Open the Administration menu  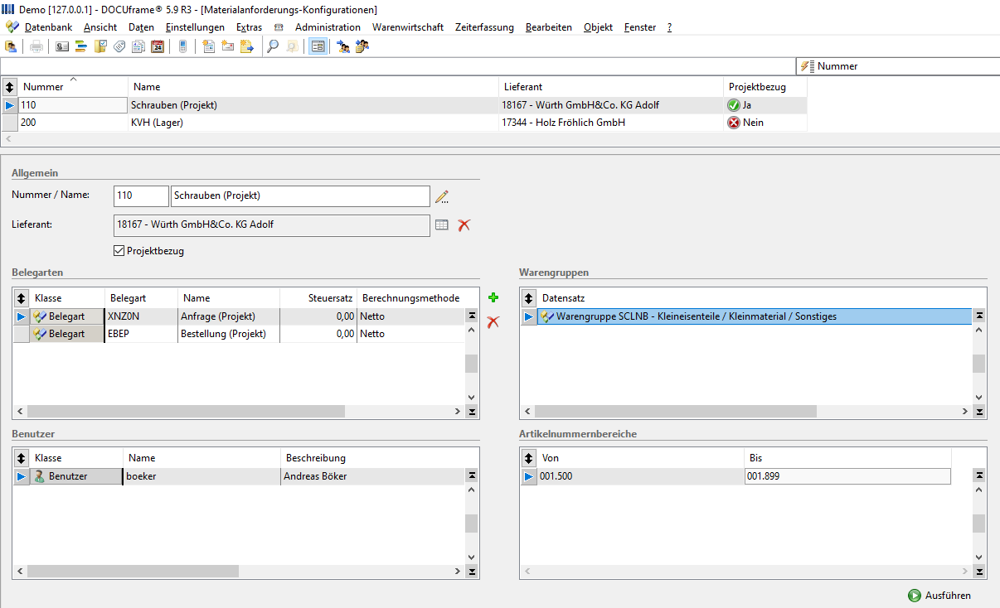point(328,27)
